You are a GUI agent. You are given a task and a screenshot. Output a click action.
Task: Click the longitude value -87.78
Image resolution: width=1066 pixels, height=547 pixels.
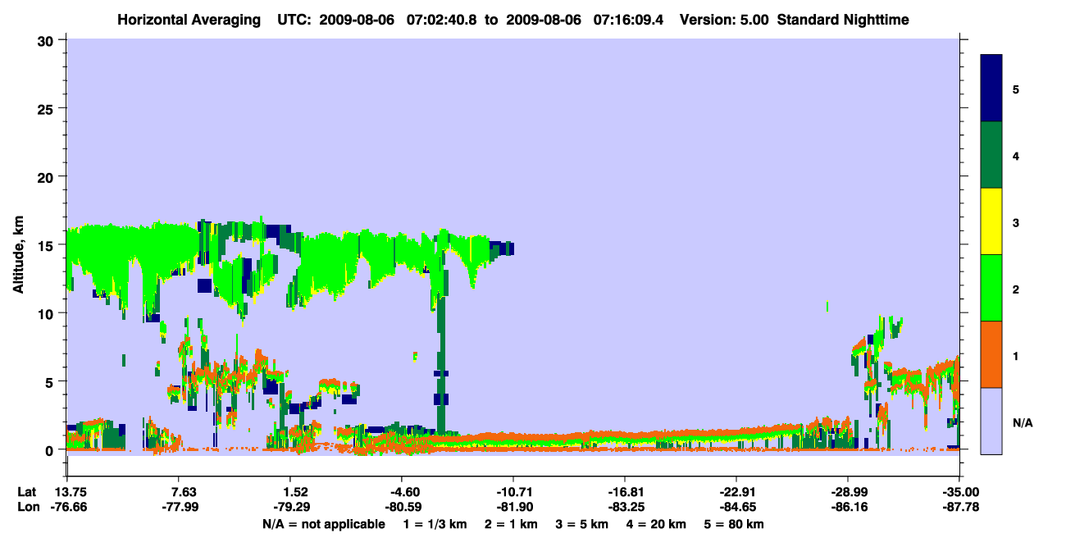coord(959,508)
